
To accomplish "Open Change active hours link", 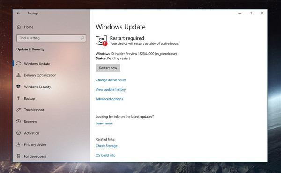I will (x=111, y=80).
